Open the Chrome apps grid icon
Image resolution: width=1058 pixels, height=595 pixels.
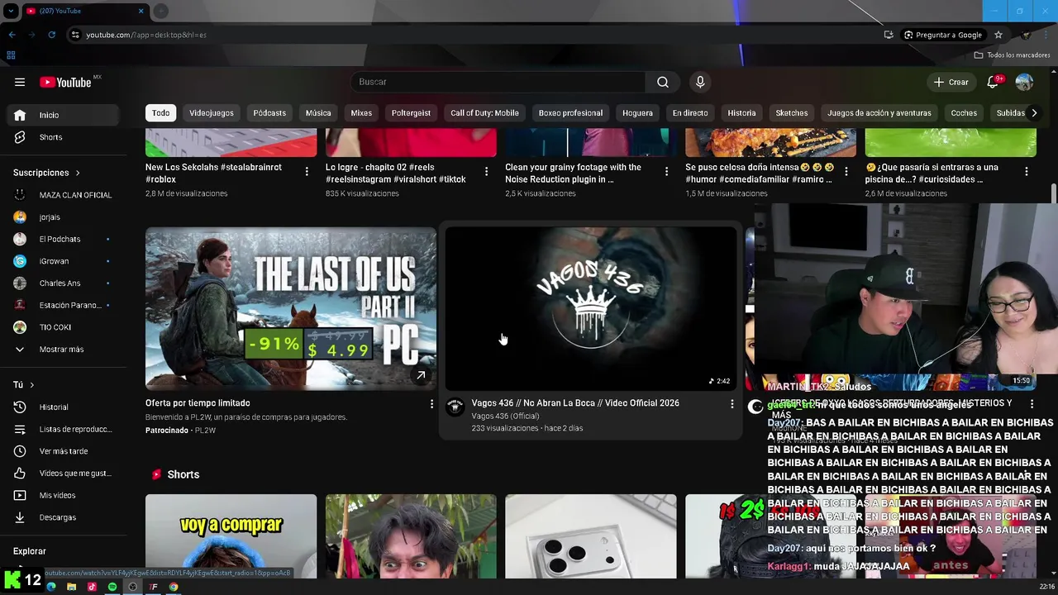click(11, 55)
